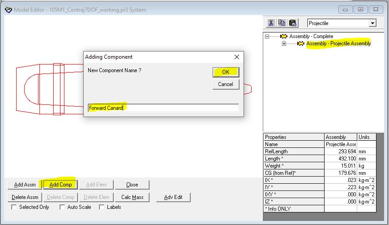The width and height of the screenshot is (389, 225).
Task: Open the Projectile dropdown list
Action: point(372,23)
